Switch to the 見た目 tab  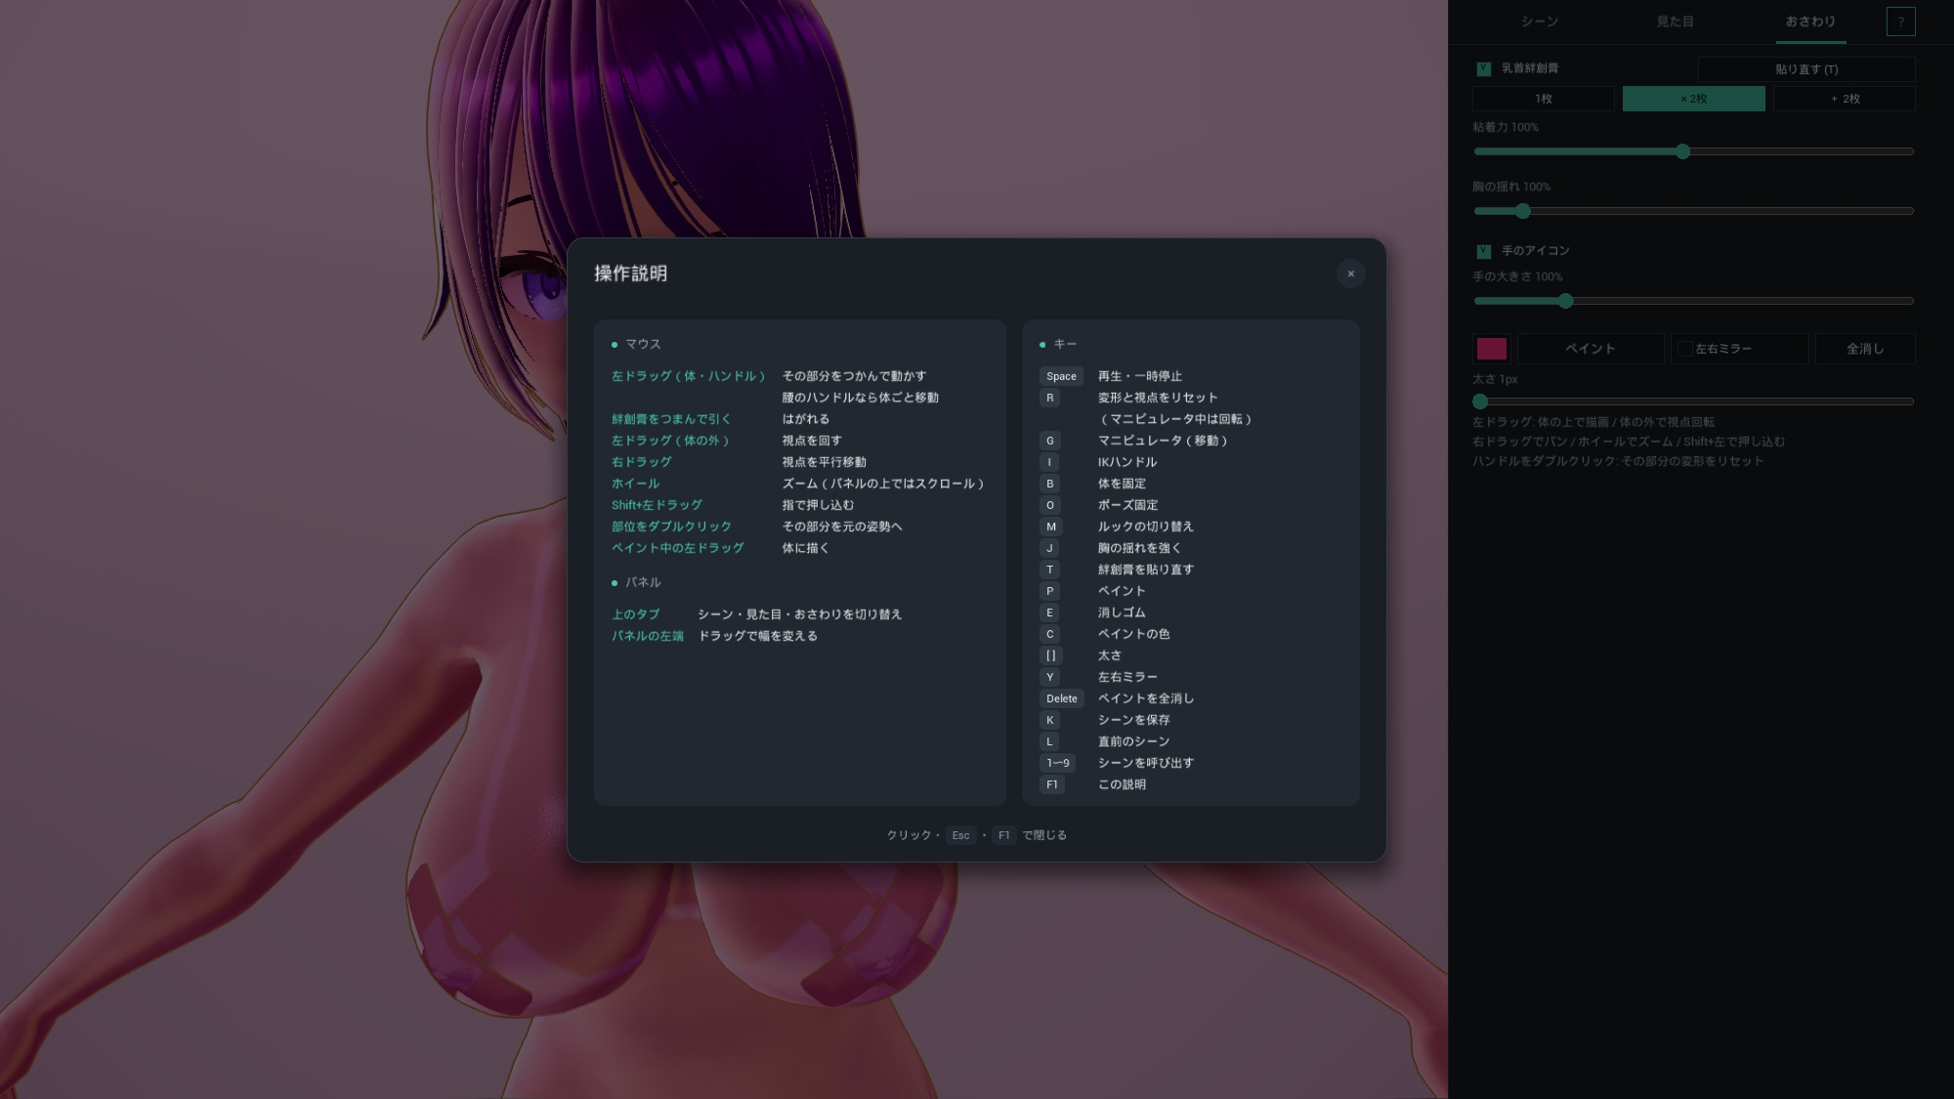tap(1675, 21)
